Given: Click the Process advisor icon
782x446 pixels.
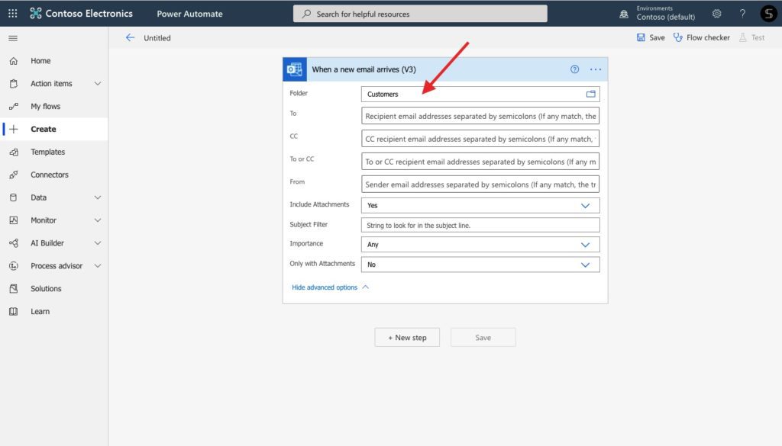Looking at the screenshot, I should click(14, 266).
